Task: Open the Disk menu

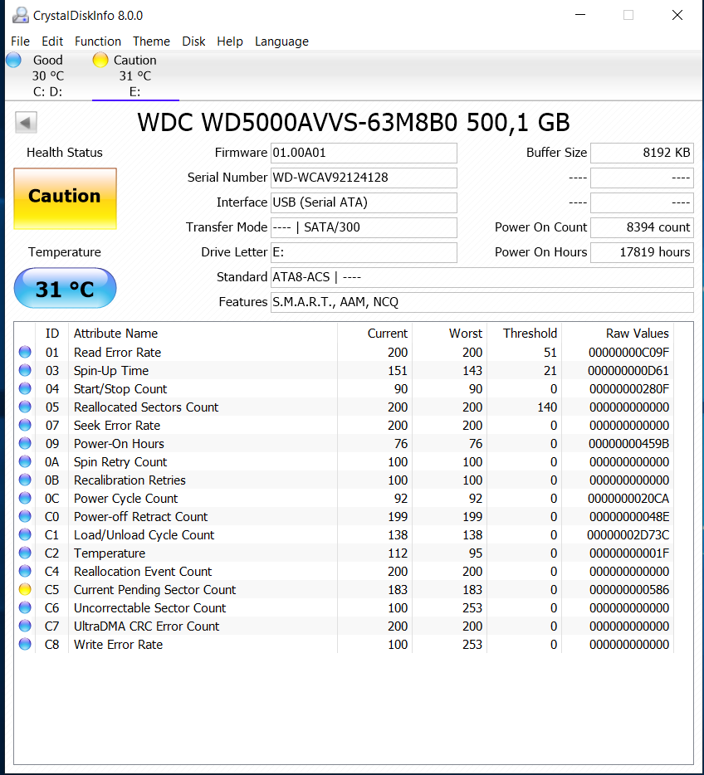Action: coord(193,41)
